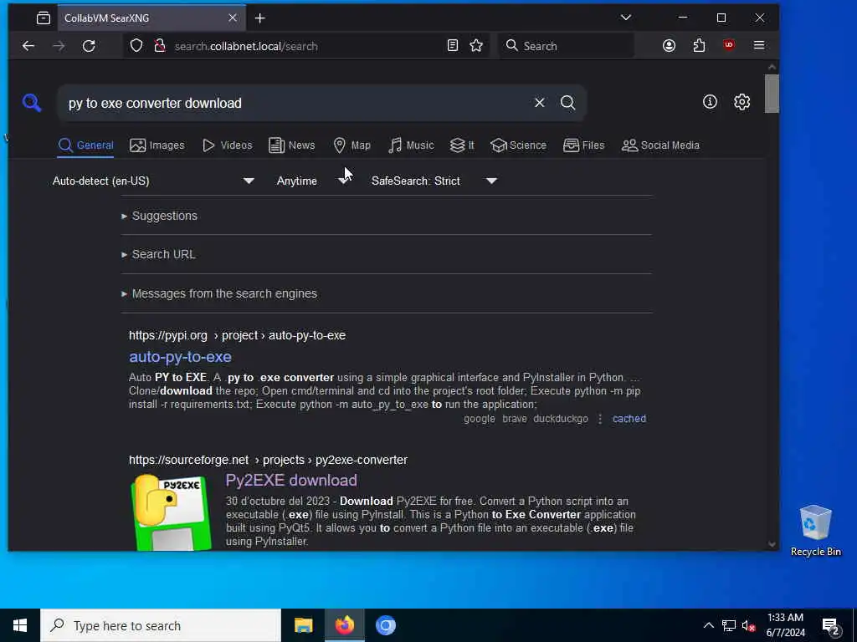Open a new tab with the plus button
The image size is (857, 642).
pos(260,18)
